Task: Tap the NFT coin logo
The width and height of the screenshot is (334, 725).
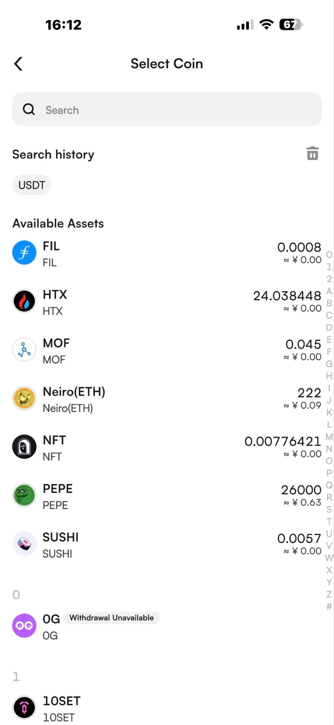Action: pos(24,447)
